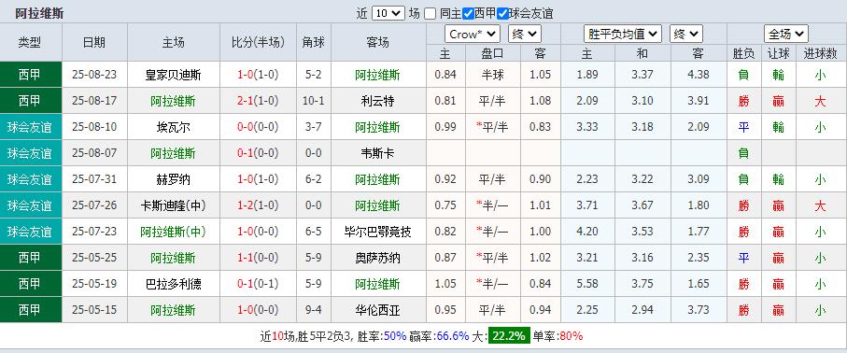847x353 pixels.
Task: Open the 终 dropdown beside Crow*
Action: click(524, 34)
